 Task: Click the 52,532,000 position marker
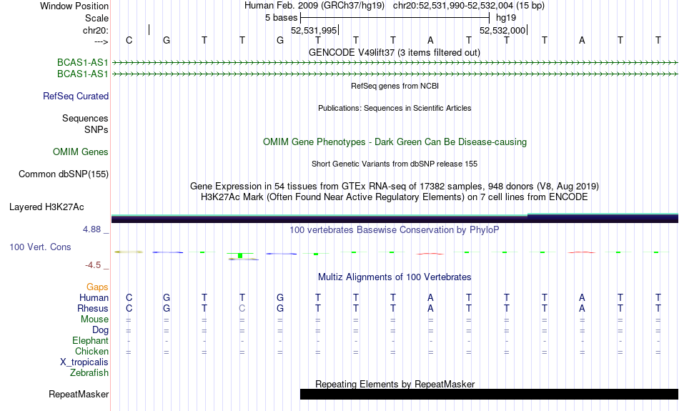502,30
